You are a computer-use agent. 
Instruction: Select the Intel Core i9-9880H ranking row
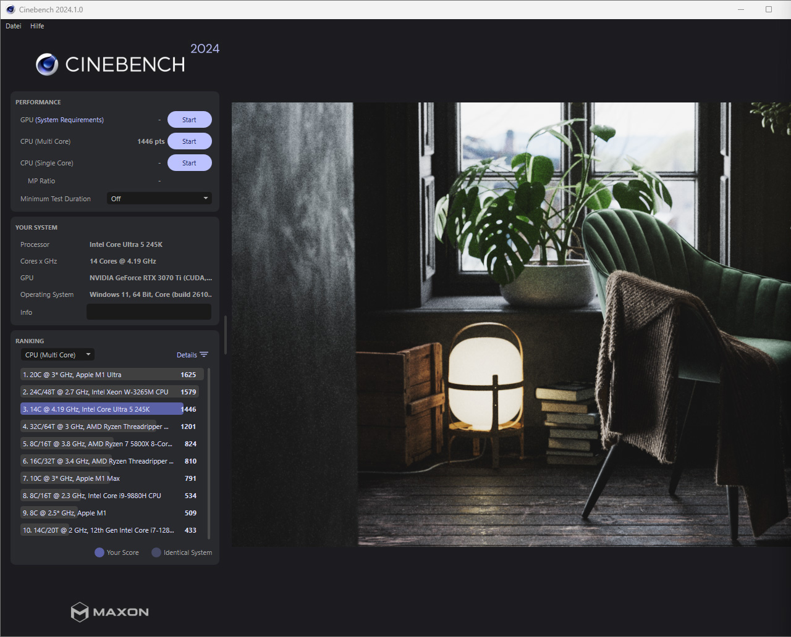112,496
